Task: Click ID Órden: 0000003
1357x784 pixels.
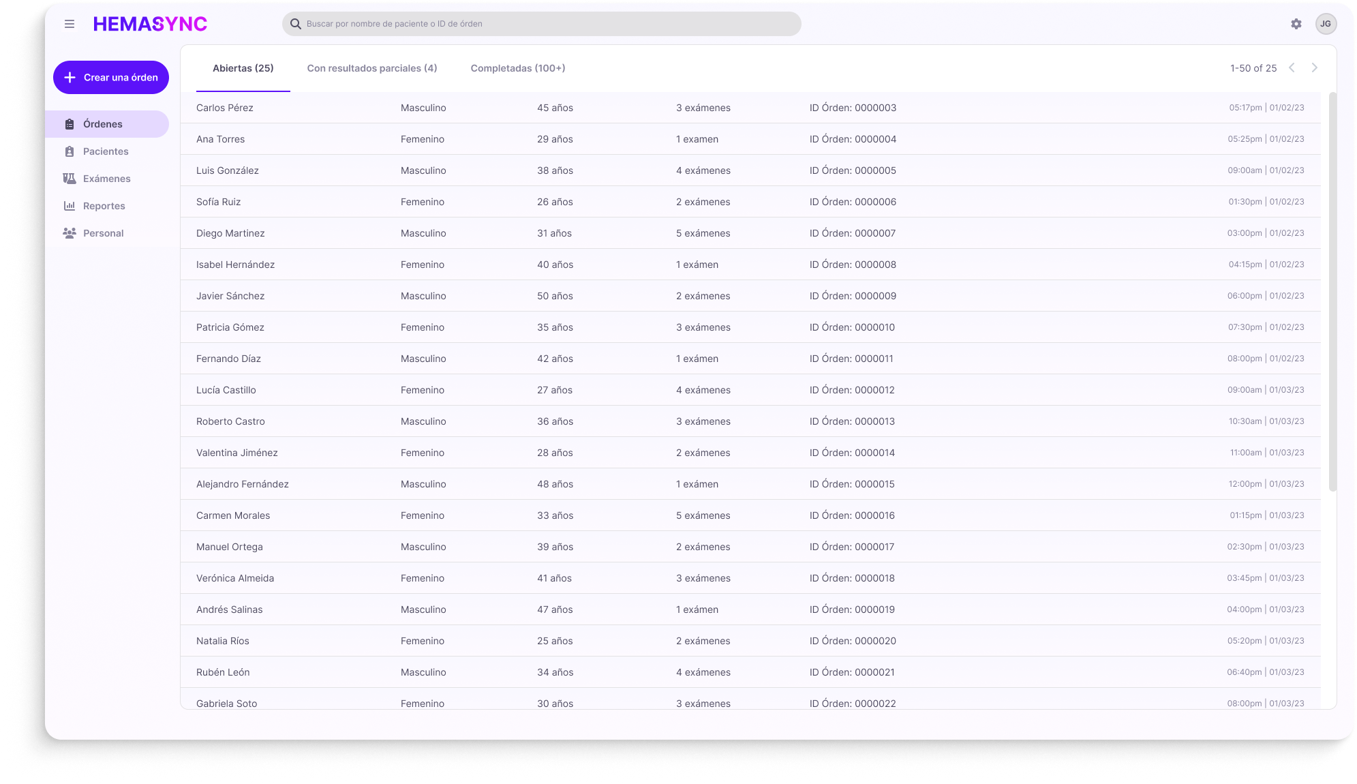Action: [853, 108]
